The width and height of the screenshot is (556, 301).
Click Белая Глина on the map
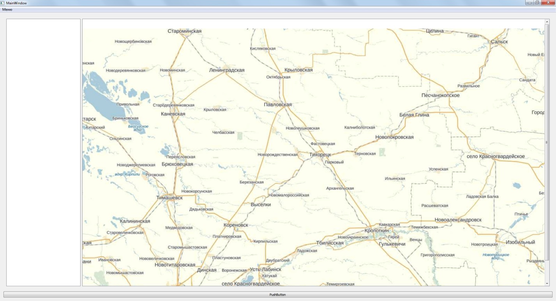[x=414, y=115]
